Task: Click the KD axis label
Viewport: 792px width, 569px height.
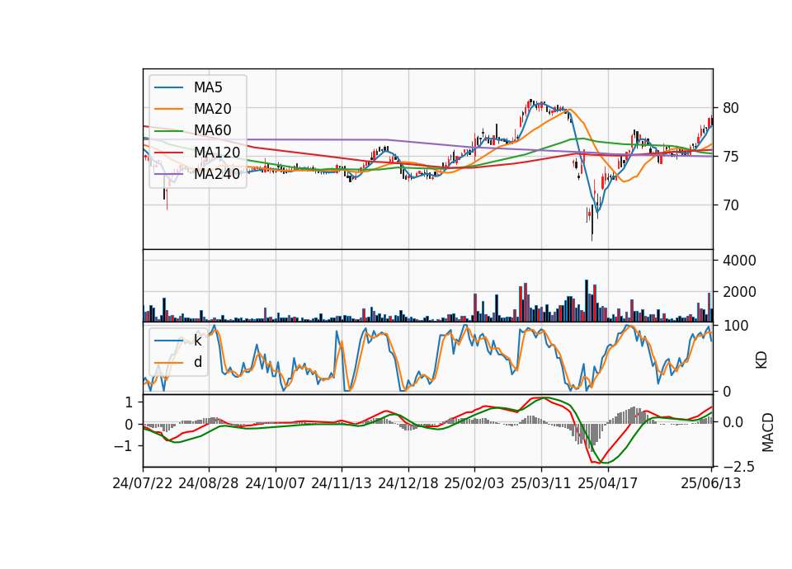Action: 761,360
